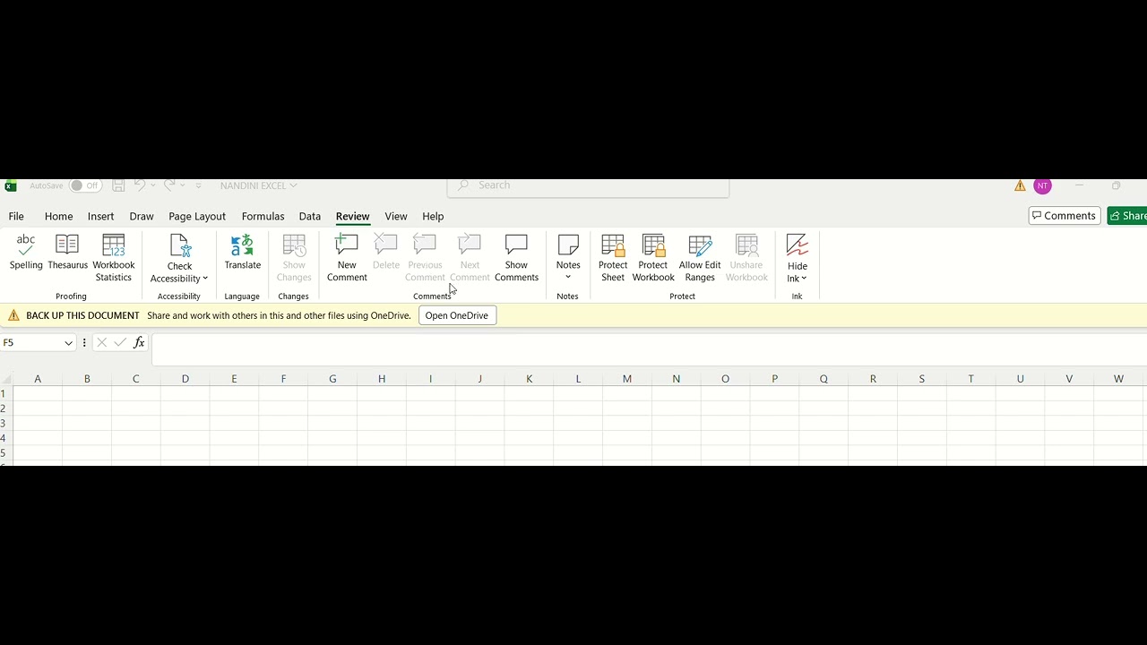The height and width of the screenshot is (645, 1147).
Task: Switch to the Page Layout tab
Action: pyautogui.click(x=197, y=216)
